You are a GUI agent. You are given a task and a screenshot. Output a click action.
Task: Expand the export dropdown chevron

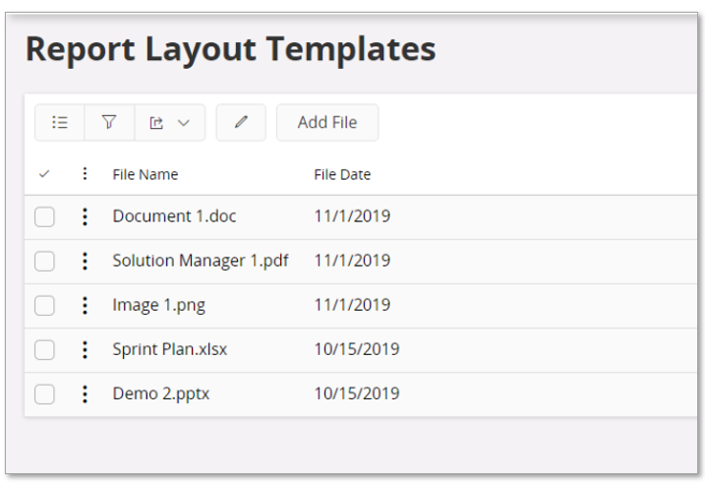click(184, 123)
